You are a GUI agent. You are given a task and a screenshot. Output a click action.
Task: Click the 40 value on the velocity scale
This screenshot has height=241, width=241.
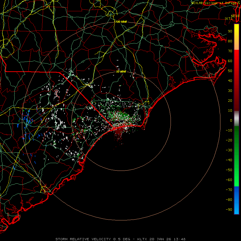pyautogui.click(x=230, y=81)
